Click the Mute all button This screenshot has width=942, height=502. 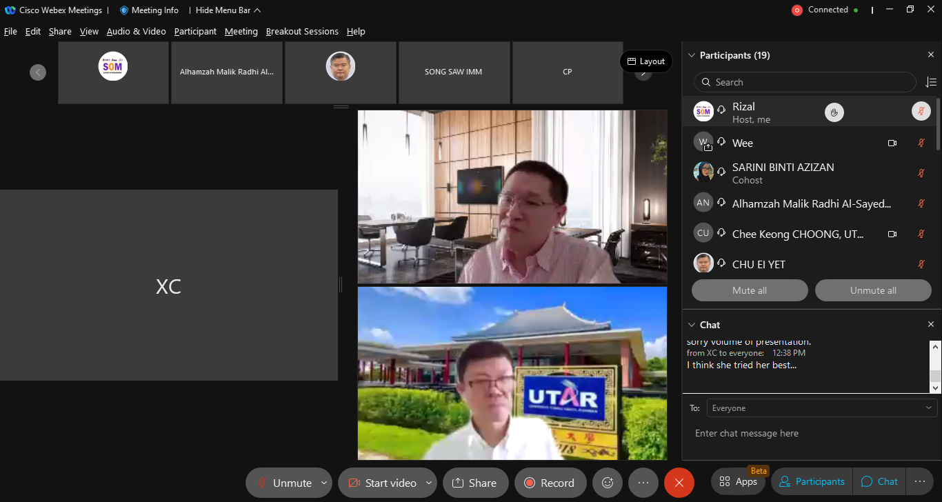(749, 290)
